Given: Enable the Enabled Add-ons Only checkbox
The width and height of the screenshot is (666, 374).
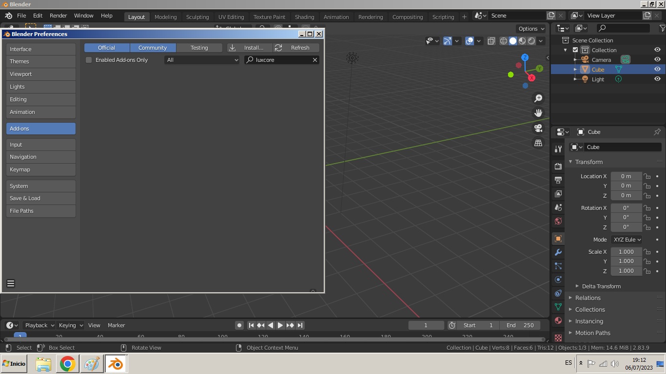Looking at the screenshot, I should pos(89,60).
